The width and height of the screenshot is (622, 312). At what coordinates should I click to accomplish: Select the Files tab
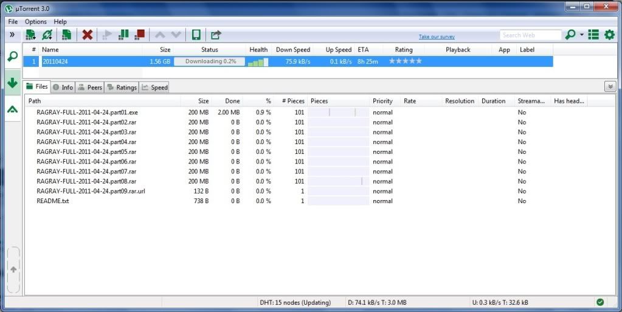(x=37, y=86)
